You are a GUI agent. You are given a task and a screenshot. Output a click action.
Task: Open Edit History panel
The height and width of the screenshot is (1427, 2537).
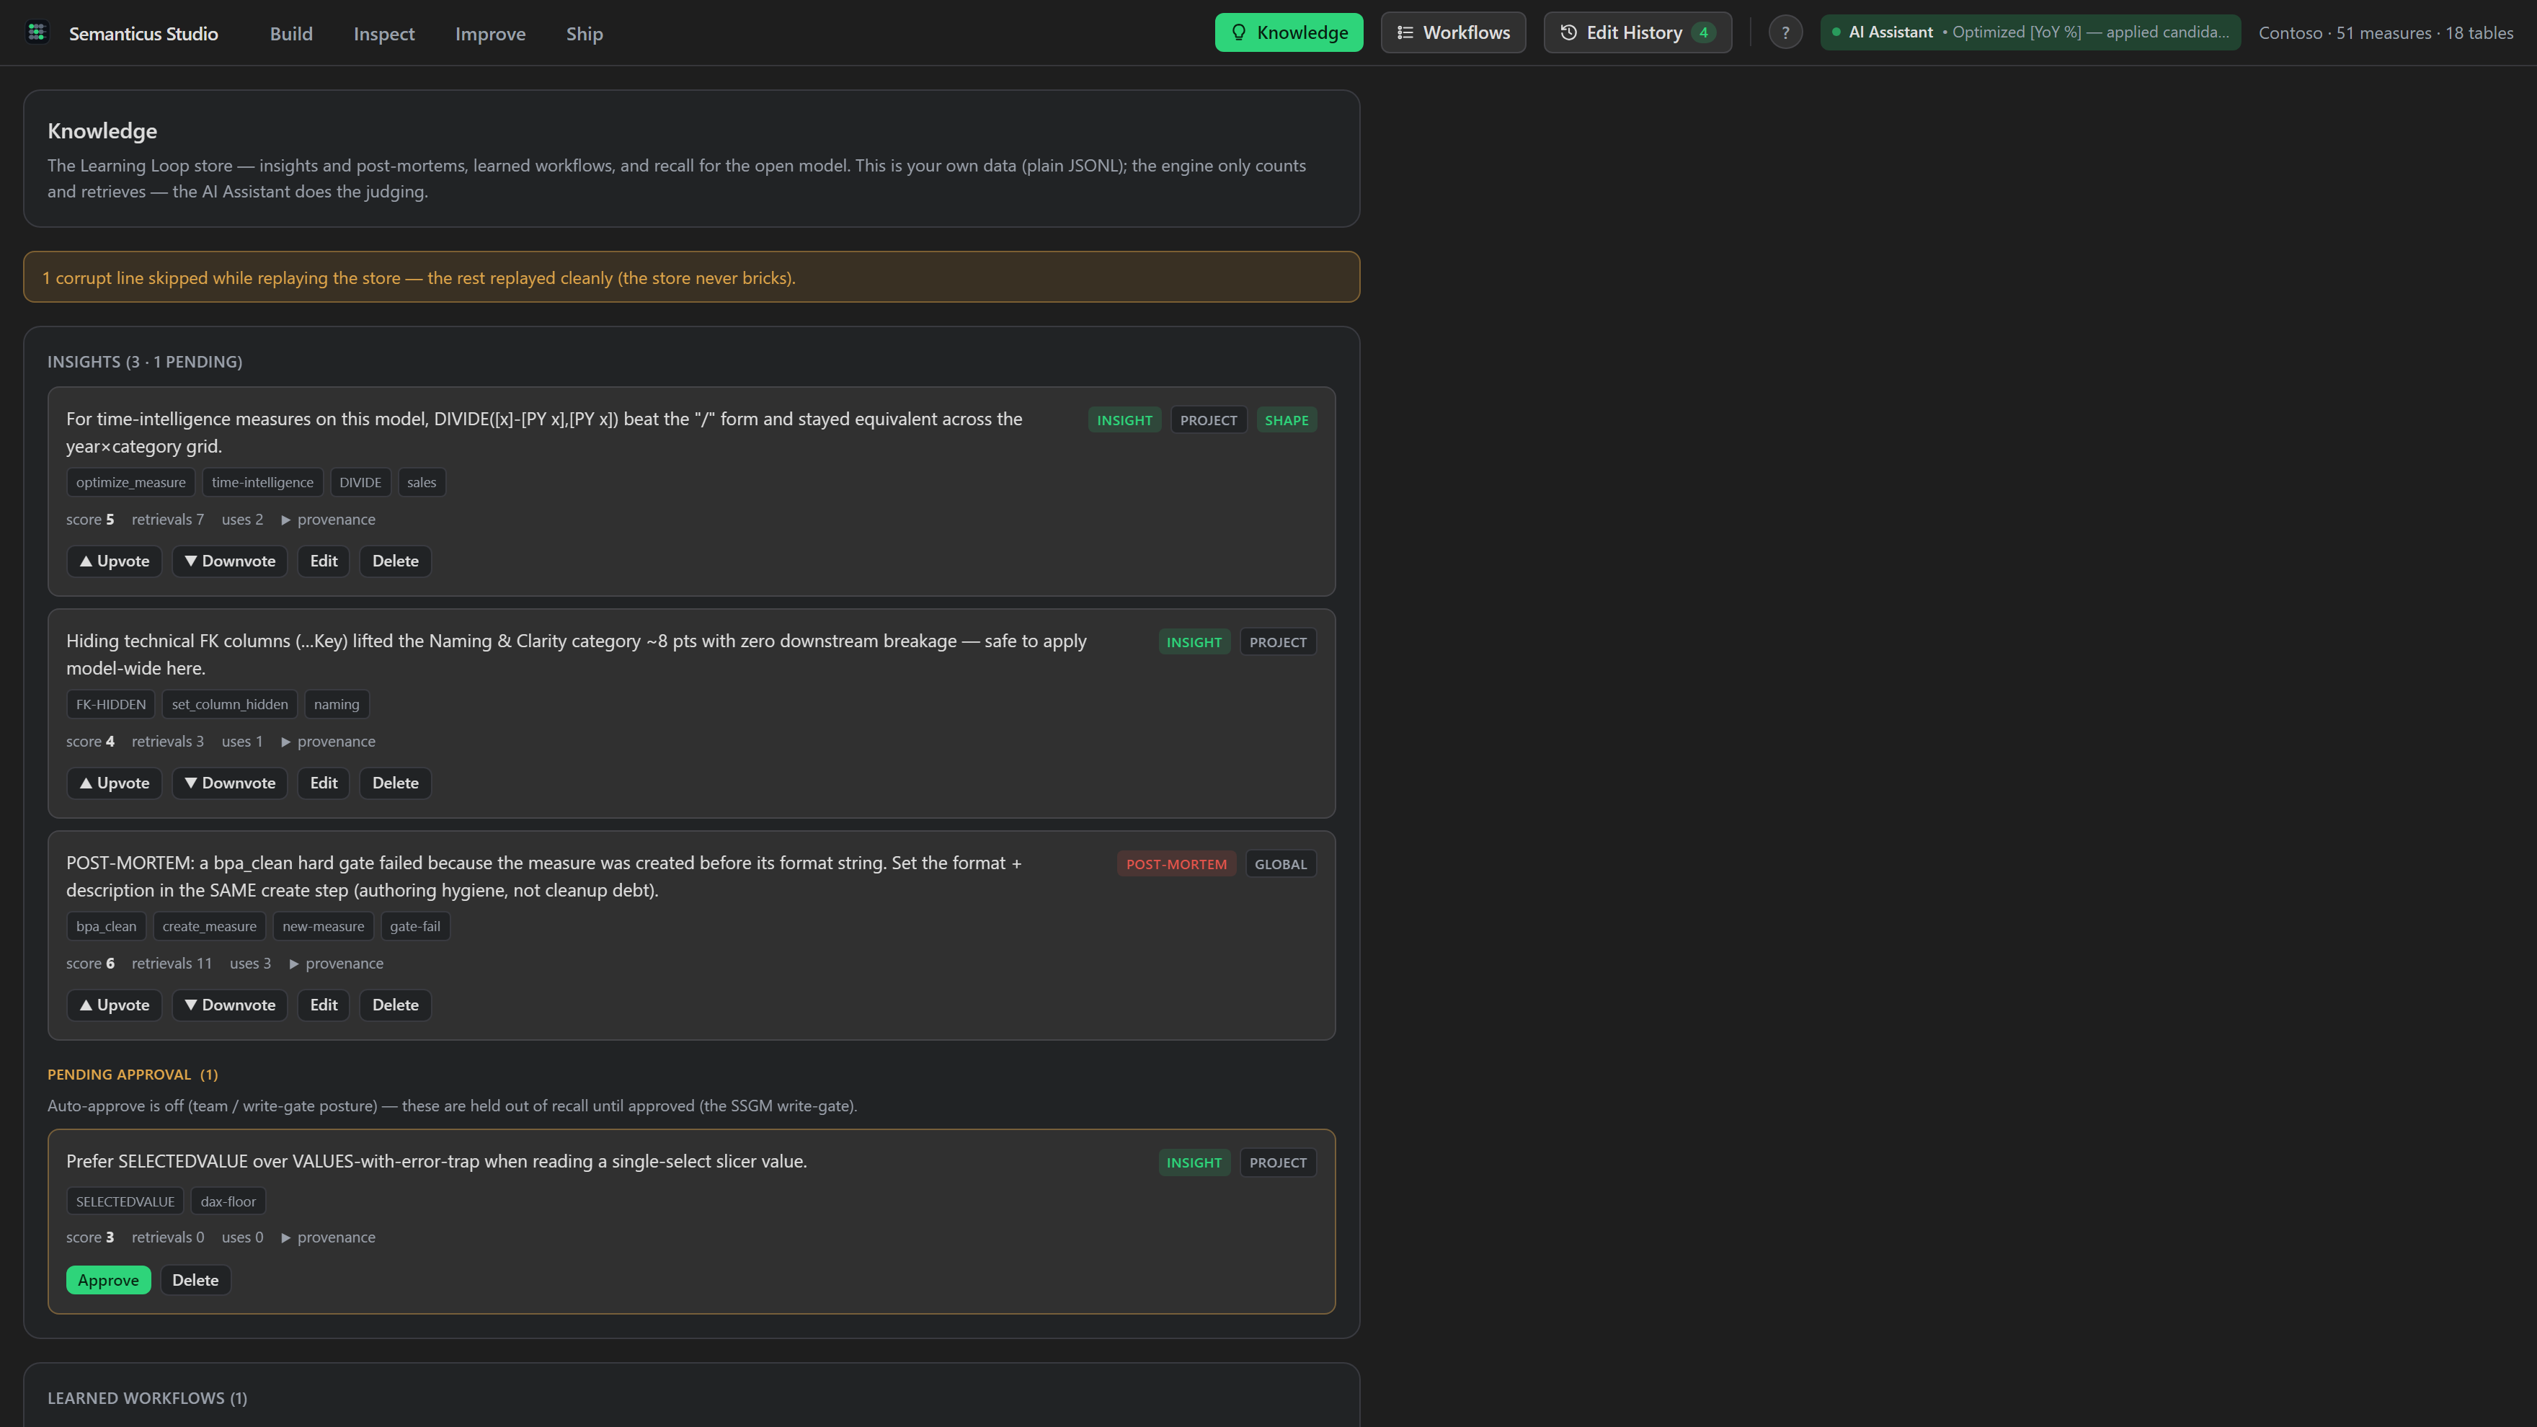coord(1637,32)
